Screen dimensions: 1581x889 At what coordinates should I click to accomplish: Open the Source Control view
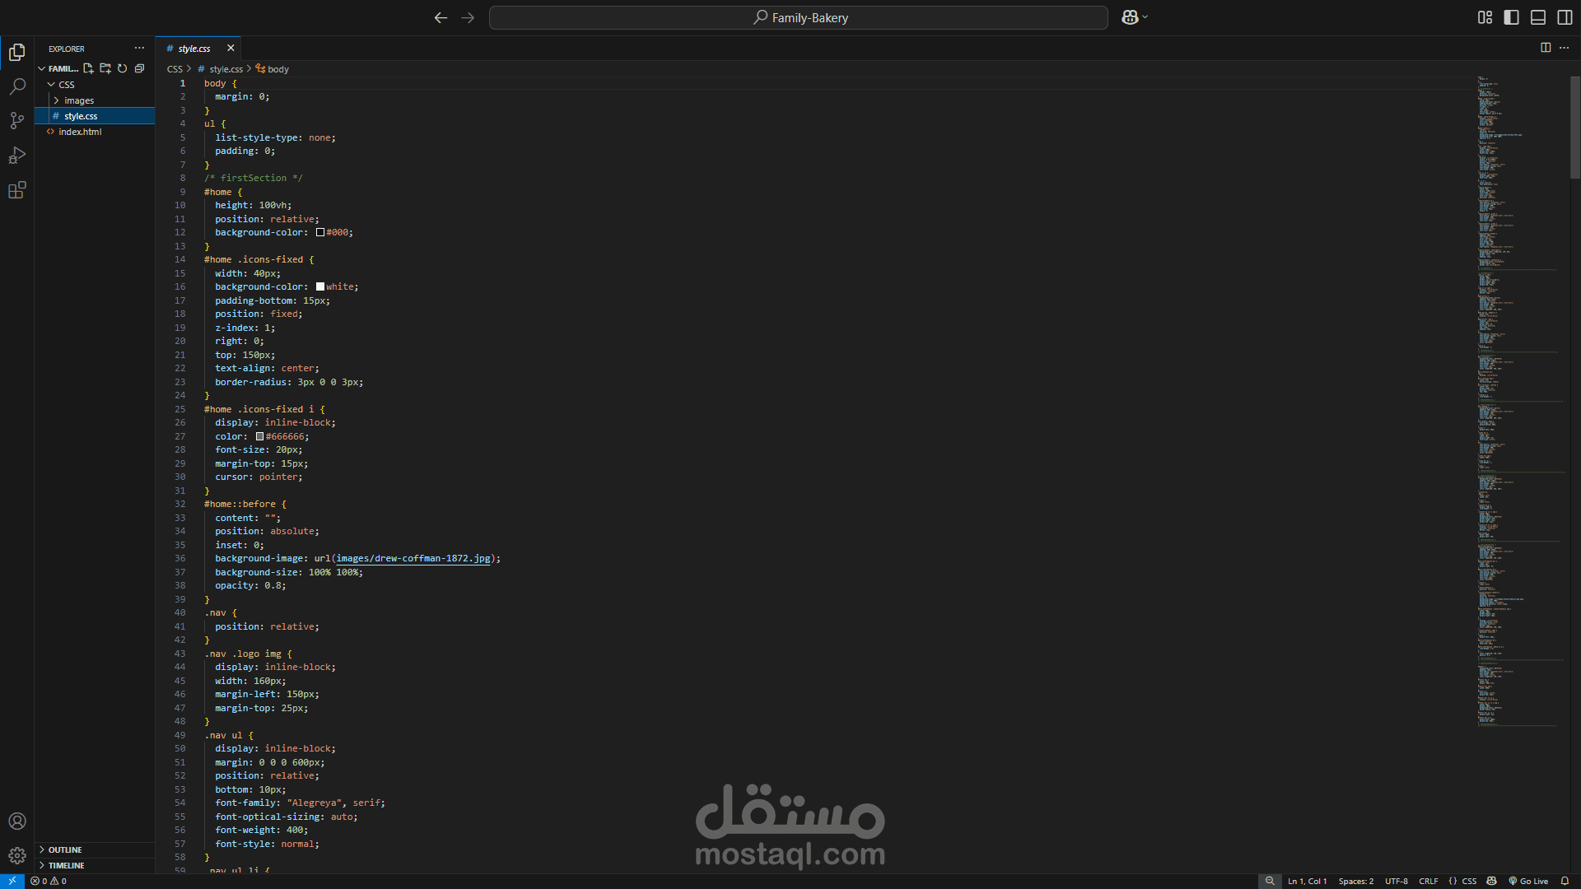pos(17,121)
